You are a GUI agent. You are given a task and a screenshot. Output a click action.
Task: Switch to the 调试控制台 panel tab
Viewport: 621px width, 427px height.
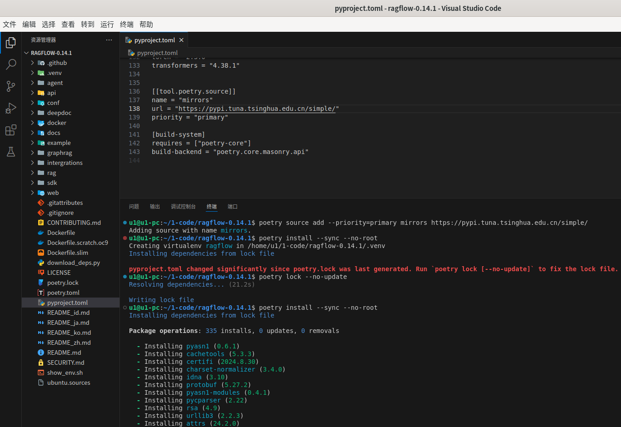point(183,207)
